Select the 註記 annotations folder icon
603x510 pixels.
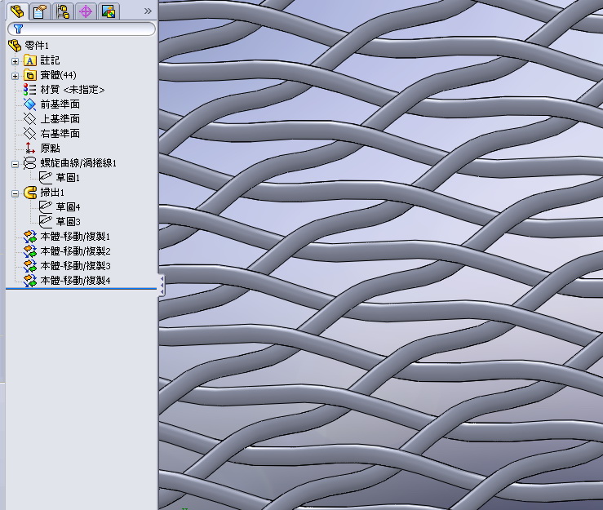pos(30,60)
